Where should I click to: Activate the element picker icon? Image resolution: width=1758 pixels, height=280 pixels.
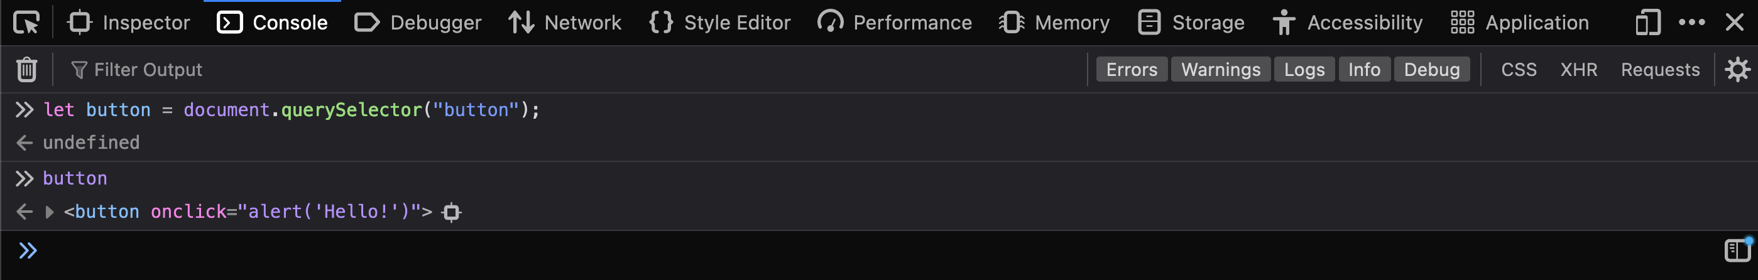[x=26, y=23]
